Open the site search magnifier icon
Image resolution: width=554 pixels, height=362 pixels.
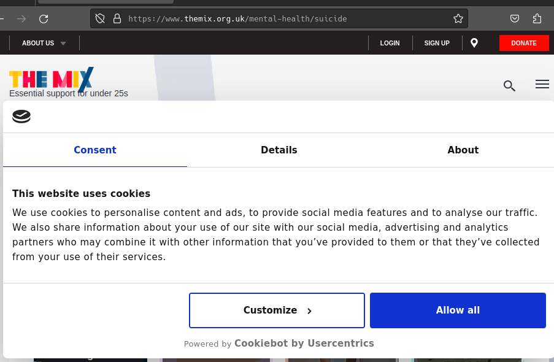click(x=509, y=85)
